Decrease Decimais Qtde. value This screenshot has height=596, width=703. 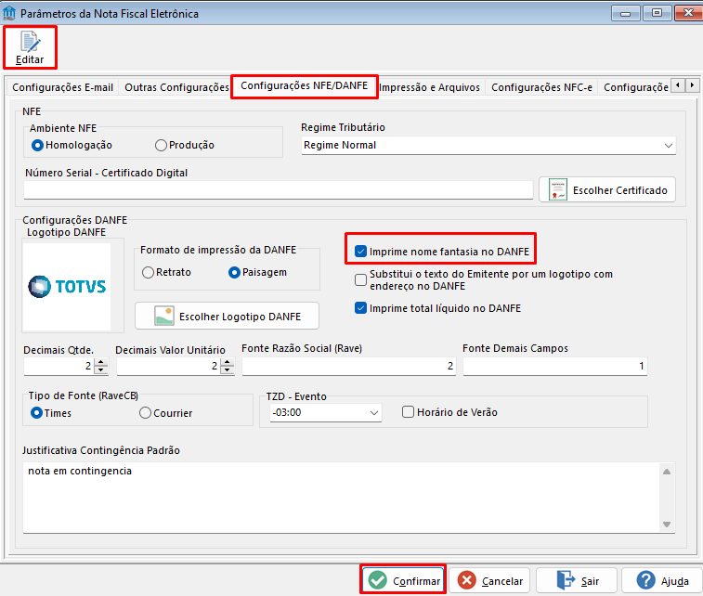(101, 369)
